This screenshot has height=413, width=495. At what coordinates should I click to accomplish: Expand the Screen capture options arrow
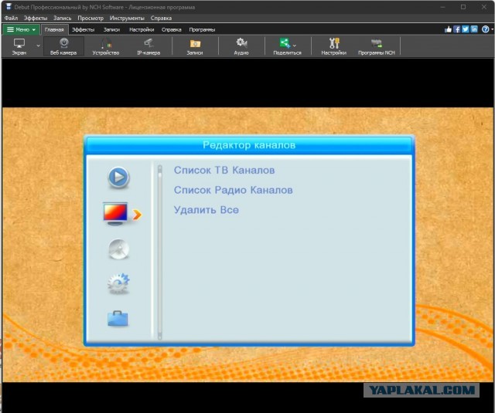click(38, 46)
